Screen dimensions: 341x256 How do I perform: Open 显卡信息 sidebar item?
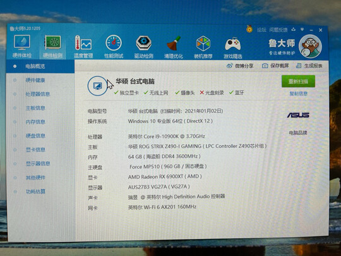pos(35,150)
